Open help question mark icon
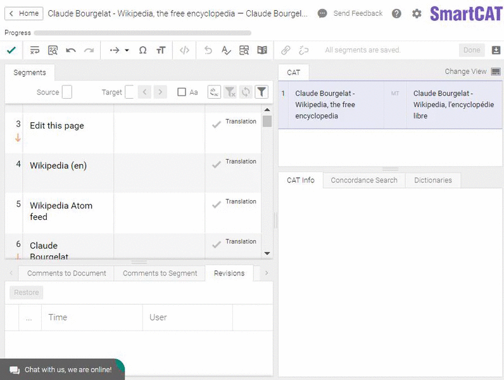The height and width of the screenshot is (380, 504). pyautogui.click(x=396, y=13)
